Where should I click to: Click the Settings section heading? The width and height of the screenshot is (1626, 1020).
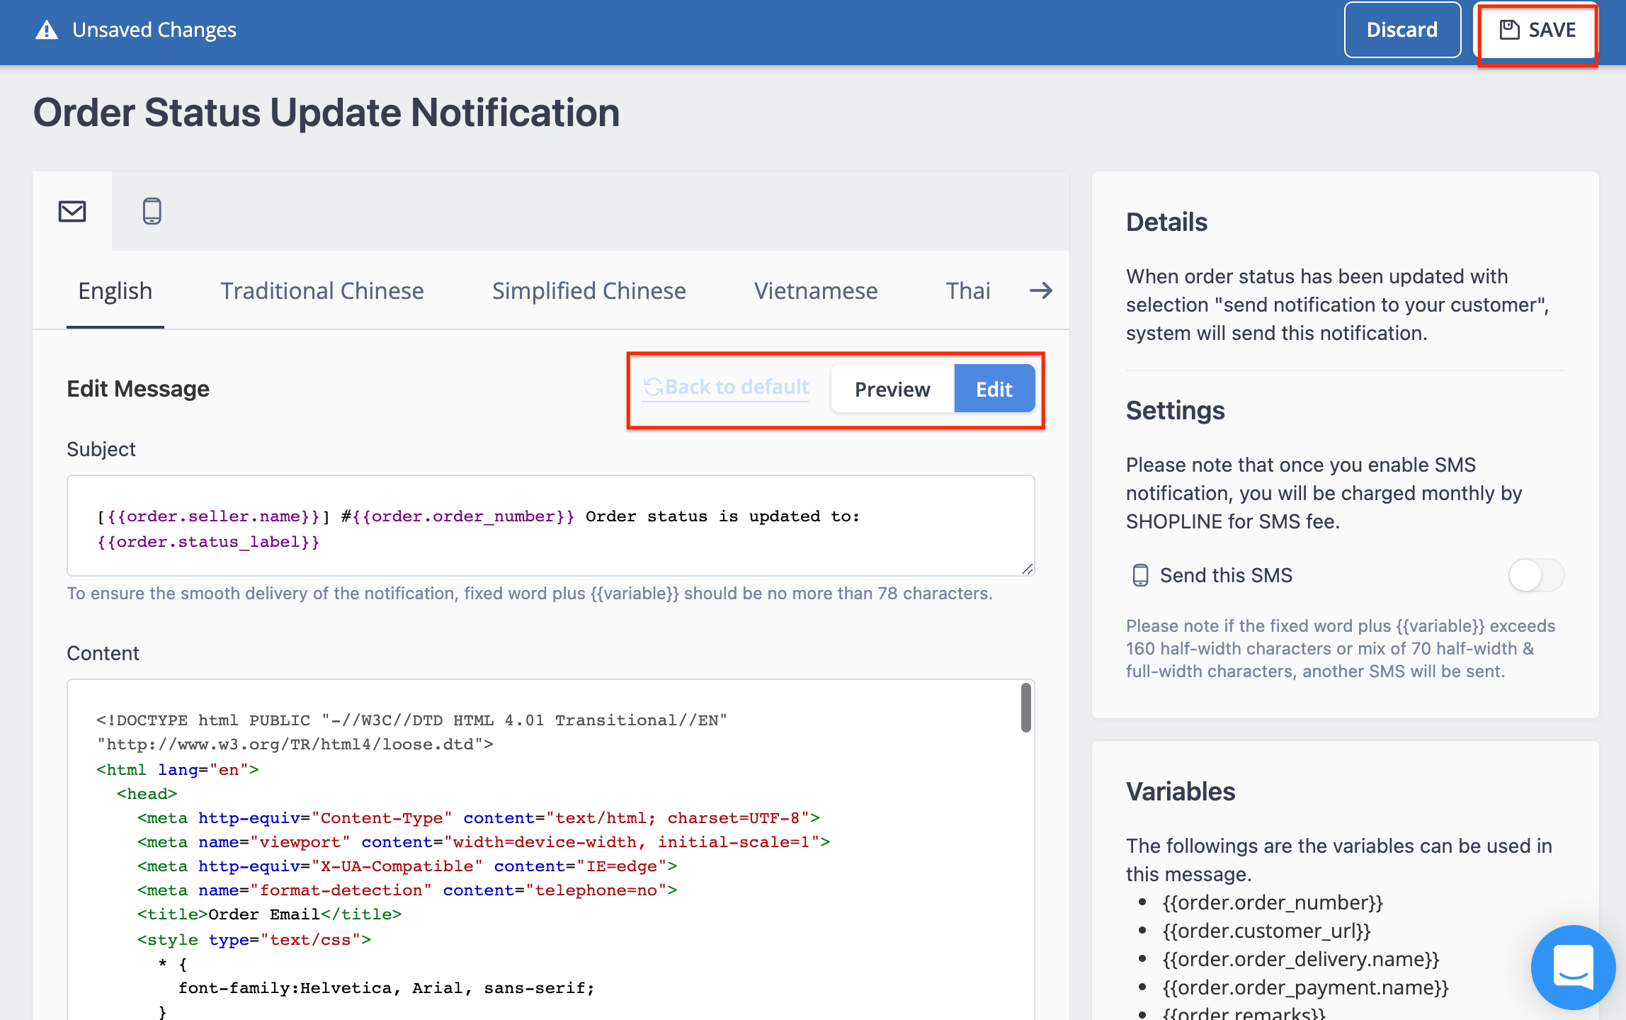coord(1175,410)
